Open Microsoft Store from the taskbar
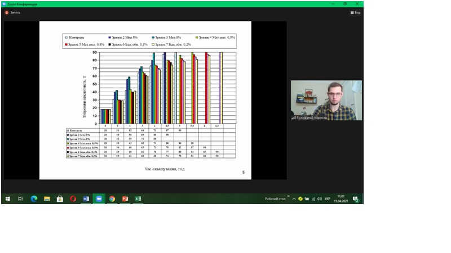This screenshot has width=451, height=253. (60, 199)
